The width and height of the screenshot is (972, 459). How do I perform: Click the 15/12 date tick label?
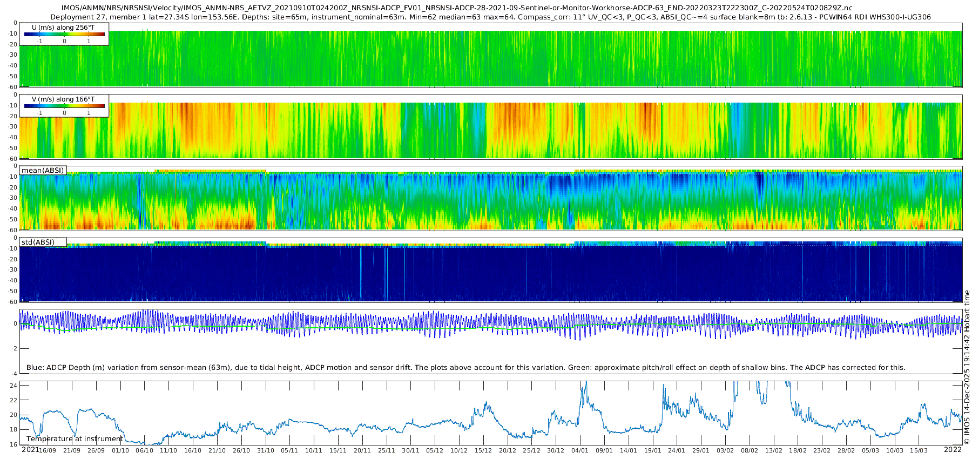click(483, 450)
